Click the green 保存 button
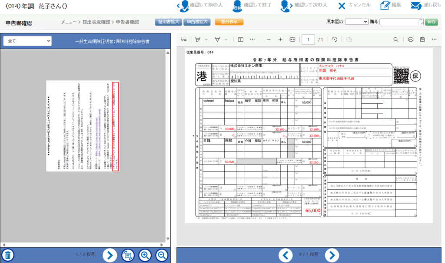This screenshot has width=445, height=263. pyautogui.click(x=431, y=22)
